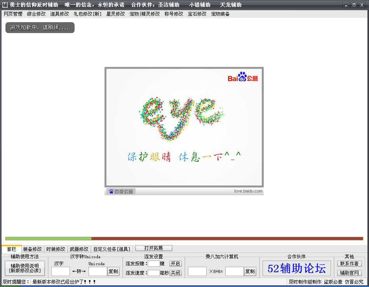The height and width of the screenshot is (287, 369).
Task: Switch to the 武器修改 tab
Action: click(79, 249)
